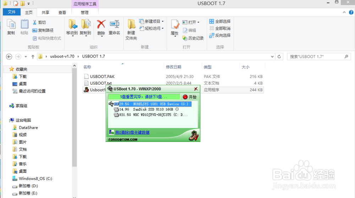Open DataShare folder in navigation pane
Image resolution: width=355 pixels, height=198 pixels.
point(28,128)
